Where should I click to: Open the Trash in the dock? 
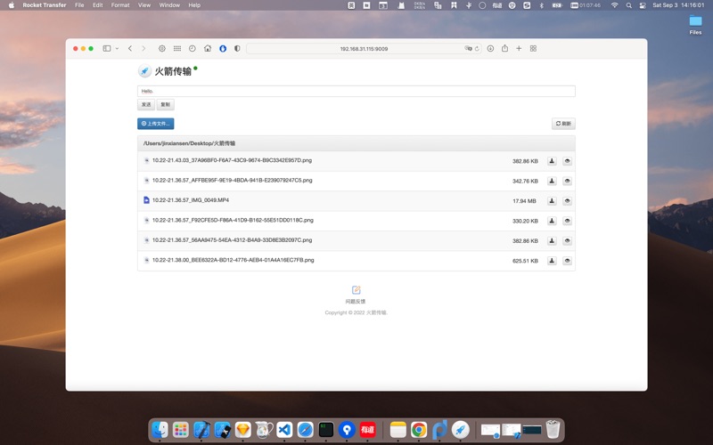click(x=553, y=429)
